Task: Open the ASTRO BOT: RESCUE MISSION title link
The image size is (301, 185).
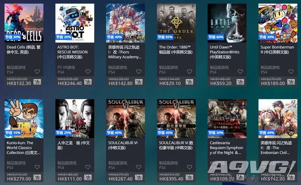Action: point(73,52)
